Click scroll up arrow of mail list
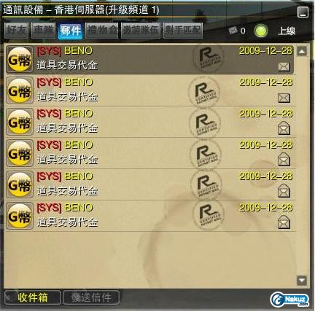Image resolution: width=315 pixels, height=312 pixels. [302, 51]
